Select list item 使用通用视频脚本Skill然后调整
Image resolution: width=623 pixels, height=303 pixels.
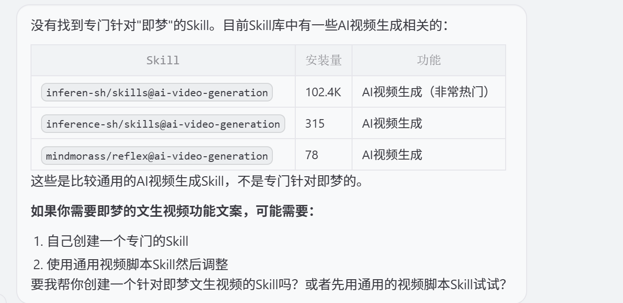(137, 263)
